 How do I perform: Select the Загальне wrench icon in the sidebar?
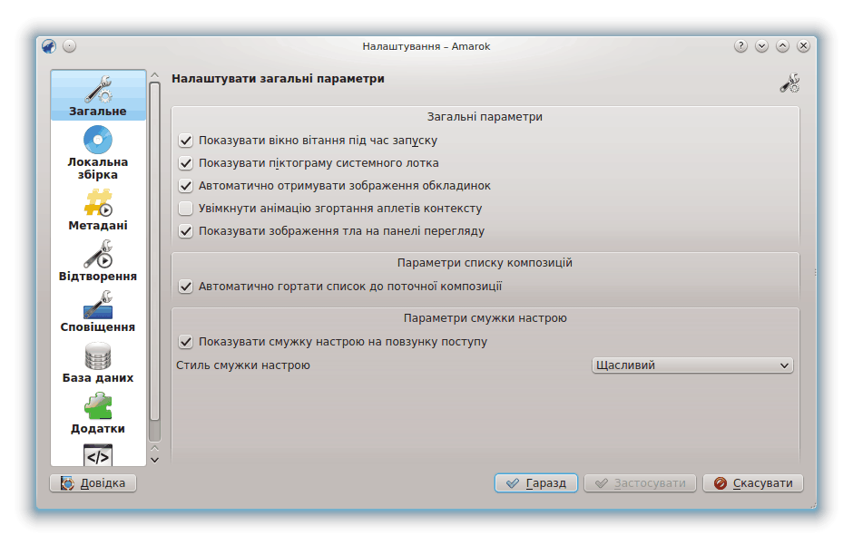pos(98,90)
